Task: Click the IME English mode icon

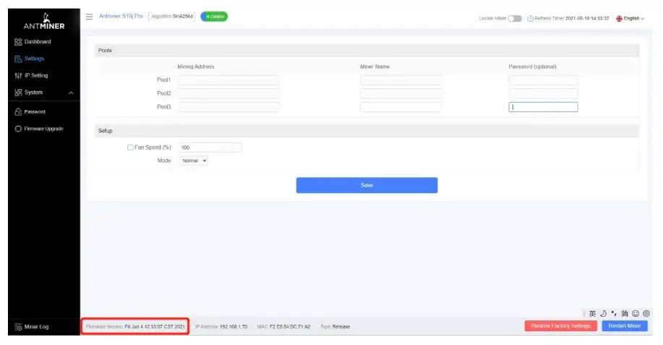Action: [592, 314]
